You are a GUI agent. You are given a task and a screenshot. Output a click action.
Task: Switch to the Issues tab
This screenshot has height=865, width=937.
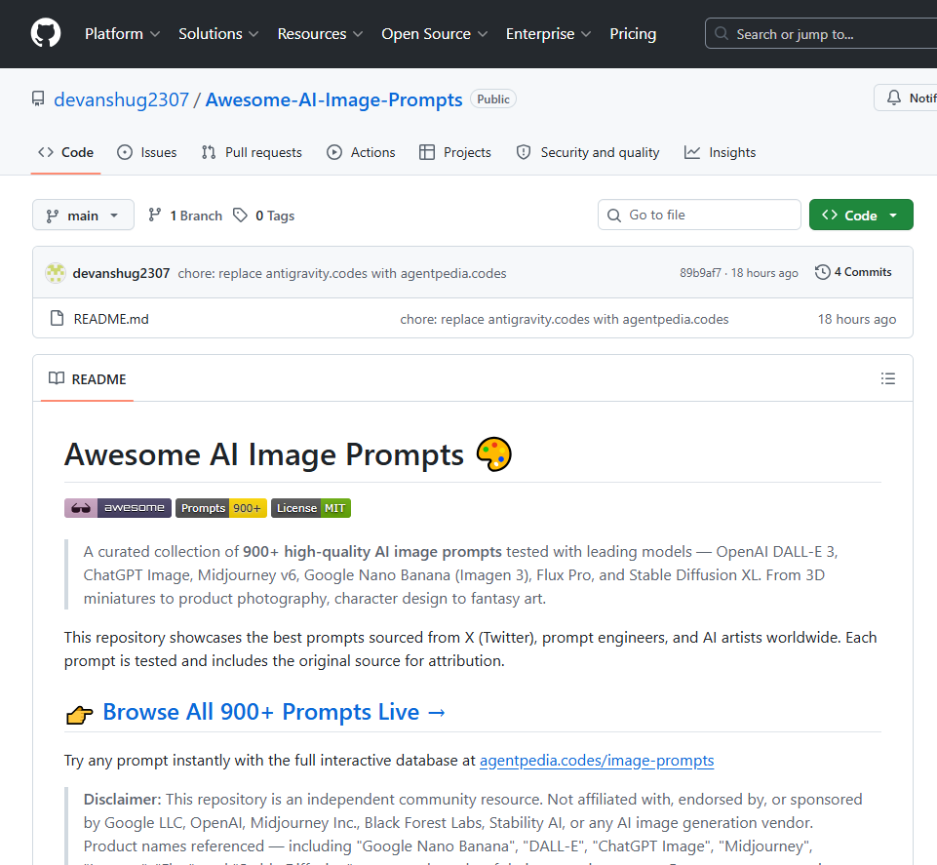pos(147,152)
